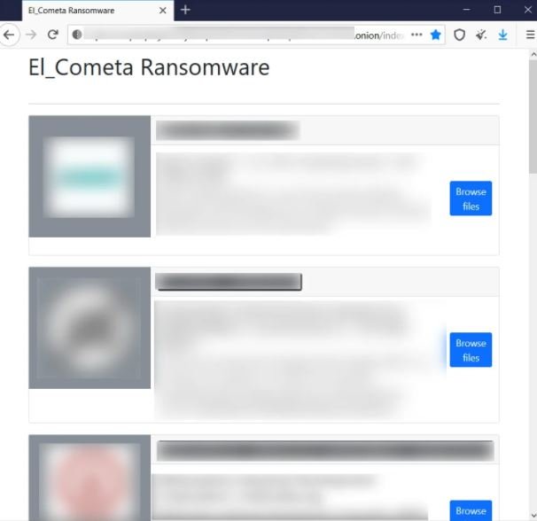
Task: Open the first entry's blurred thumbnail
Action: tap(89, 176)
